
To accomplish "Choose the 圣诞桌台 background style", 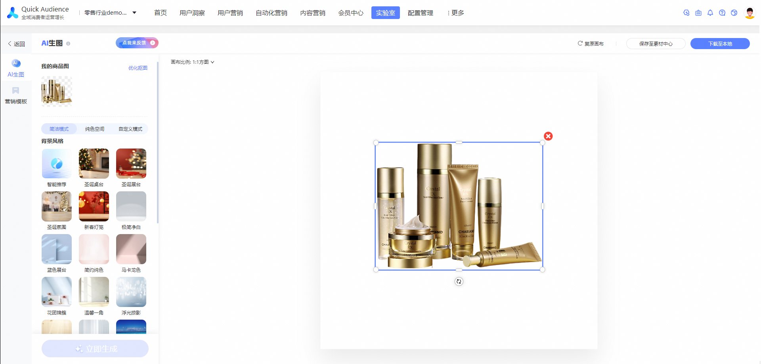I will click(94, 164).
